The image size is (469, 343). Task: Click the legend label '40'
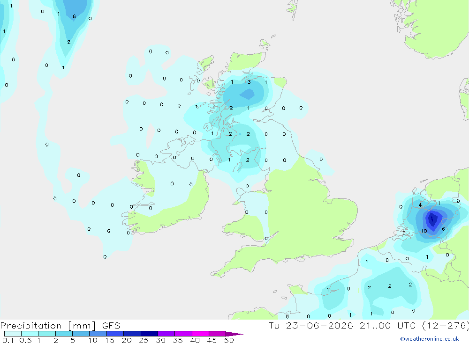point(195,340)
